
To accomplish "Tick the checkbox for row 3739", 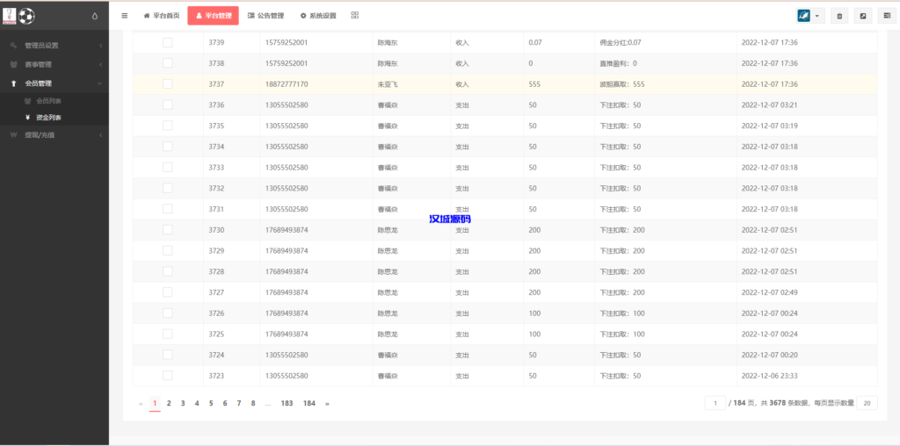I will click(x=168, y=42).
